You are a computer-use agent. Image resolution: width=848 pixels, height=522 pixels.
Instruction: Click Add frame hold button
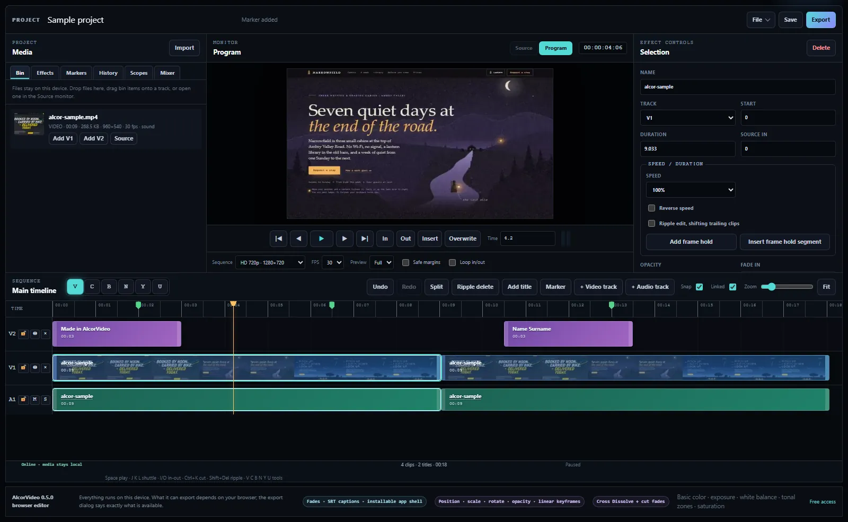pyautogui.click(x=691, y=242)
